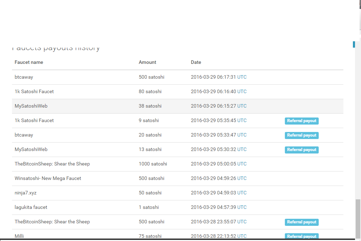This screenshot has width=361, height=241.
Task: Click Referral payout badge on 9 satoshi row
Action: 301,121
